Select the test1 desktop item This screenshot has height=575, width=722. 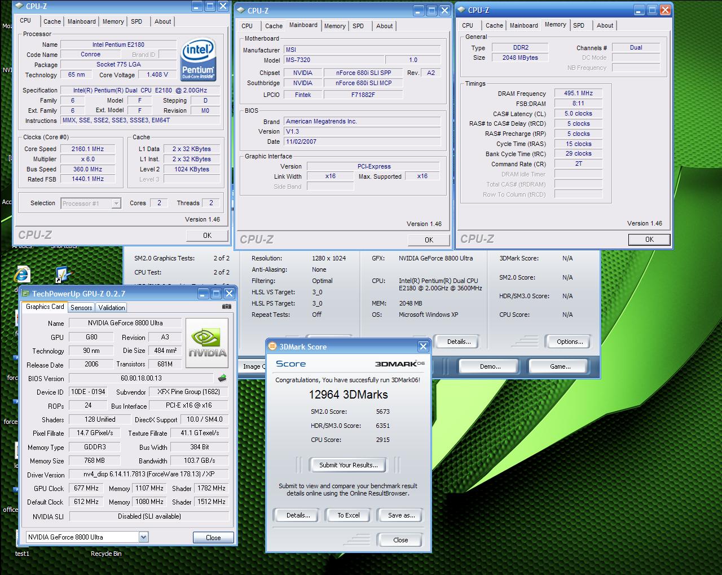(x=22, y=554)
